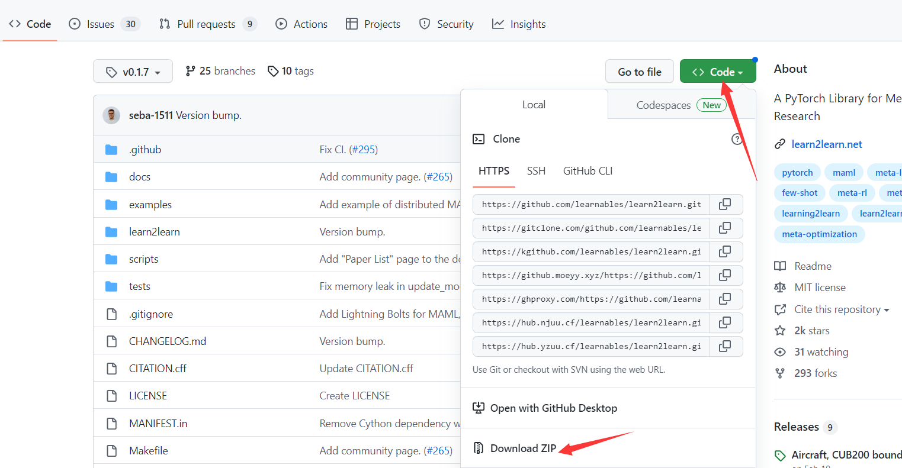Click the Go to file button
Viewport: 902px width, 468px height.
[640, 72]
